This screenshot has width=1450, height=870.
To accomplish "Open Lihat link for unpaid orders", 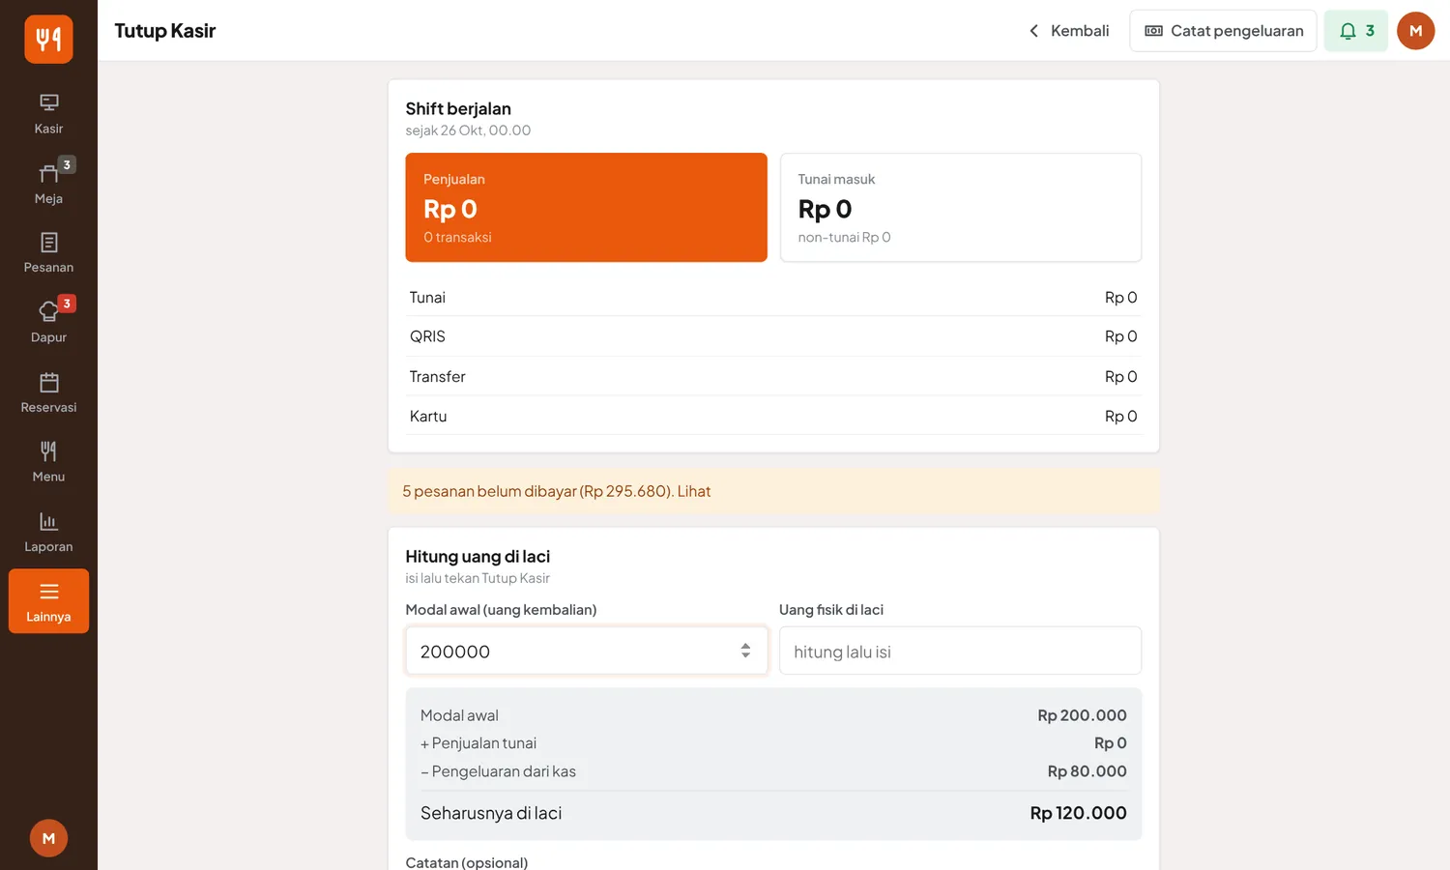I will [x=694, y=491].
